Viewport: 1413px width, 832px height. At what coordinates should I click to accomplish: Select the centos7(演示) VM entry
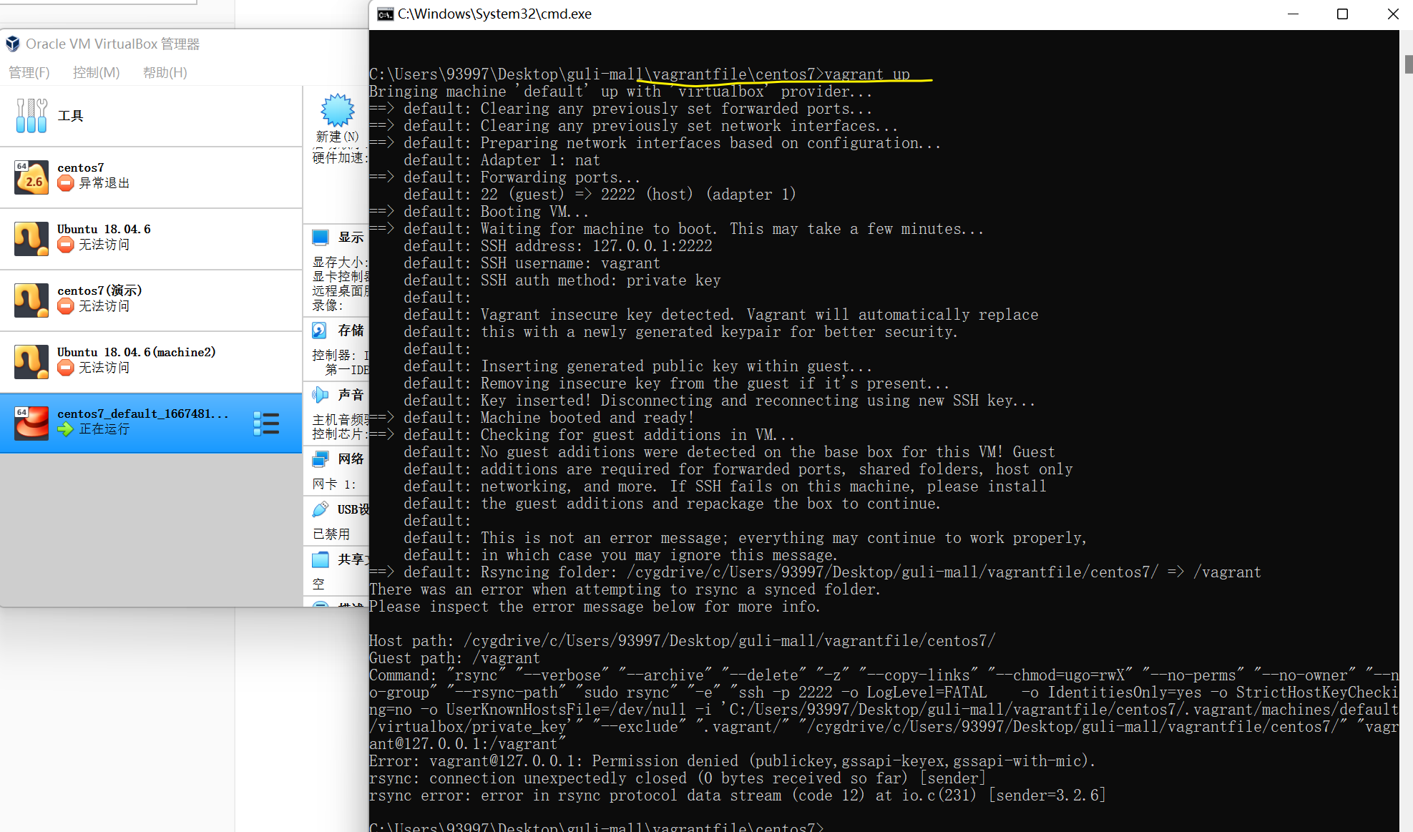click(151, 300)
